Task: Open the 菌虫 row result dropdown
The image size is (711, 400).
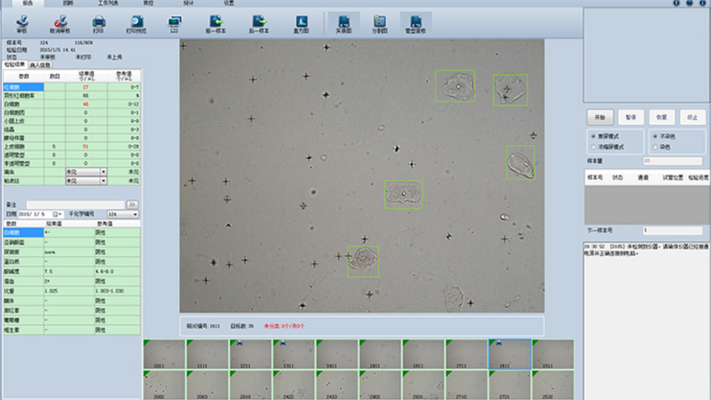Action: tap(103, 172)
